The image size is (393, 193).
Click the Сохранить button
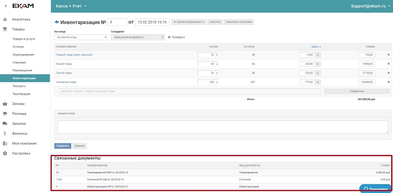pyautogui.click(x=63, y=146)
